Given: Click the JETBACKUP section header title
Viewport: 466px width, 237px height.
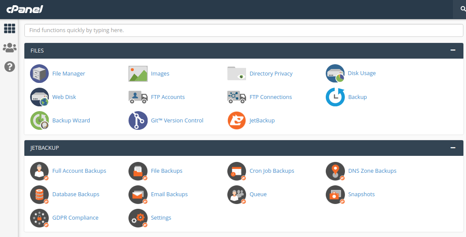Looking at the screenshot, I should 44,148.
